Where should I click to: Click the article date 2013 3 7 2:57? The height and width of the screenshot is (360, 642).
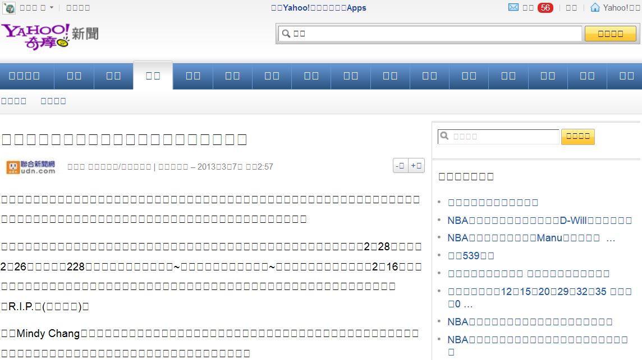(x=235, y=167)
